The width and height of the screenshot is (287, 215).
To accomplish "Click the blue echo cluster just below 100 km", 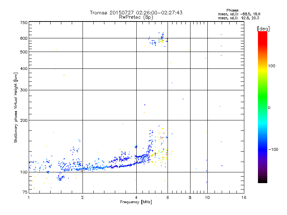I will click(60, 178).
